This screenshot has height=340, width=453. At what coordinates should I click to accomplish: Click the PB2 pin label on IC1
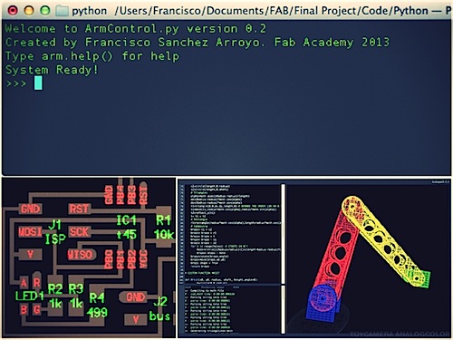(131, 259)
